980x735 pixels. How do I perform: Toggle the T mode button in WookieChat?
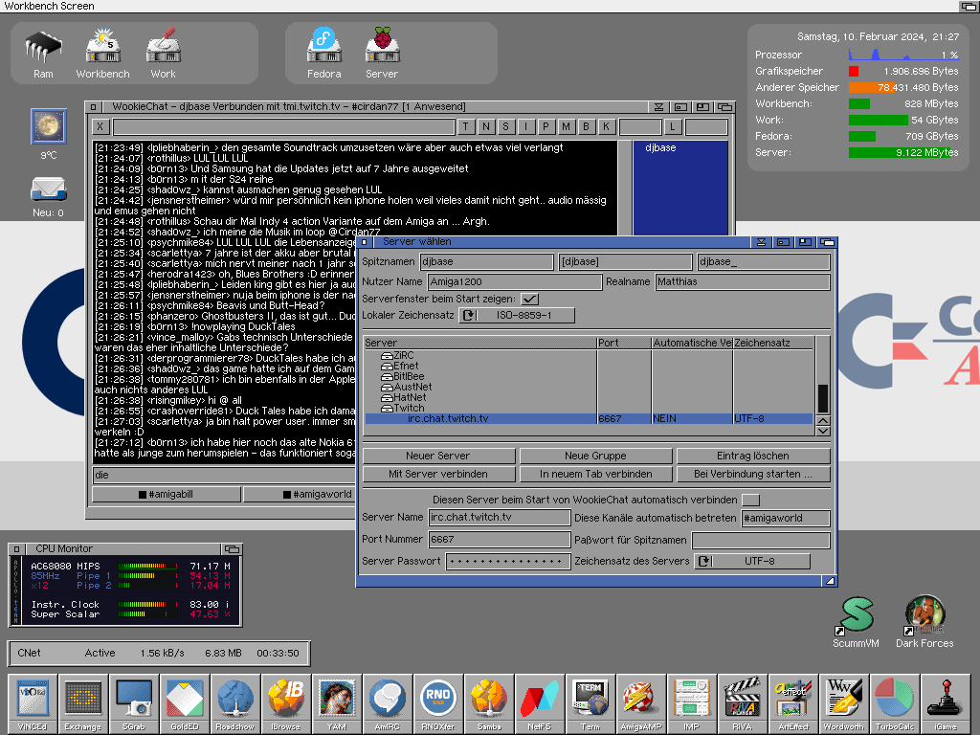point(466,127)
